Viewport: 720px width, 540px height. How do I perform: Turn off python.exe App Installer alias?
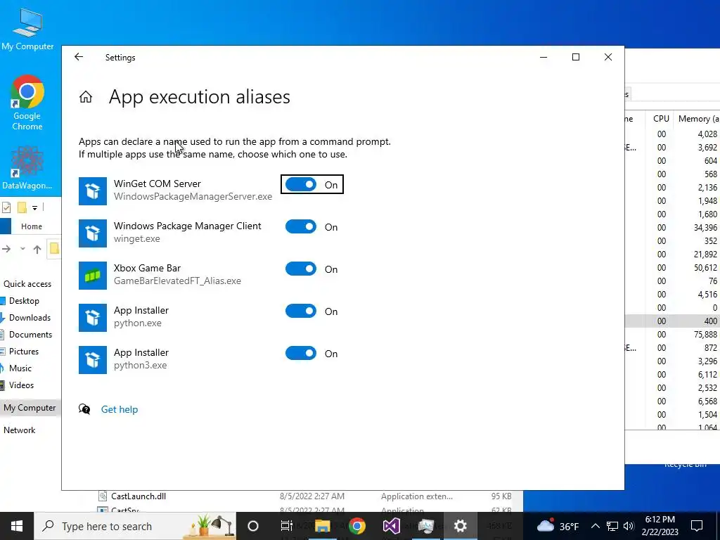(301, 311)
